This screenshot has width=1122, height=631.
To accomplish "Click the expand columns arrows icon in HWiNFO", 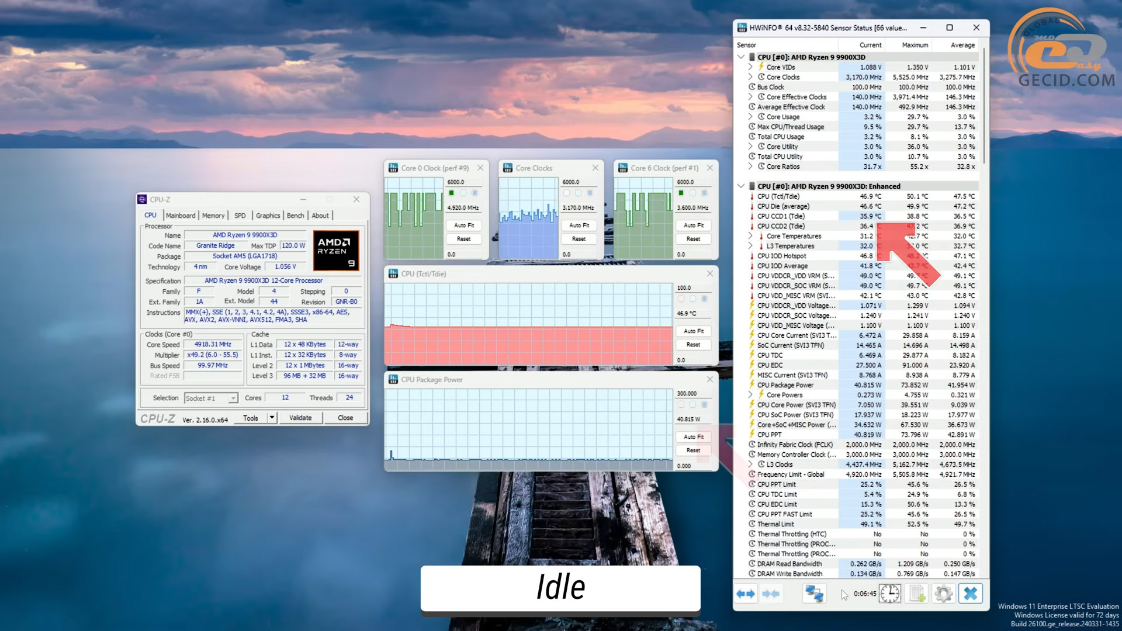I will [746, 594].
